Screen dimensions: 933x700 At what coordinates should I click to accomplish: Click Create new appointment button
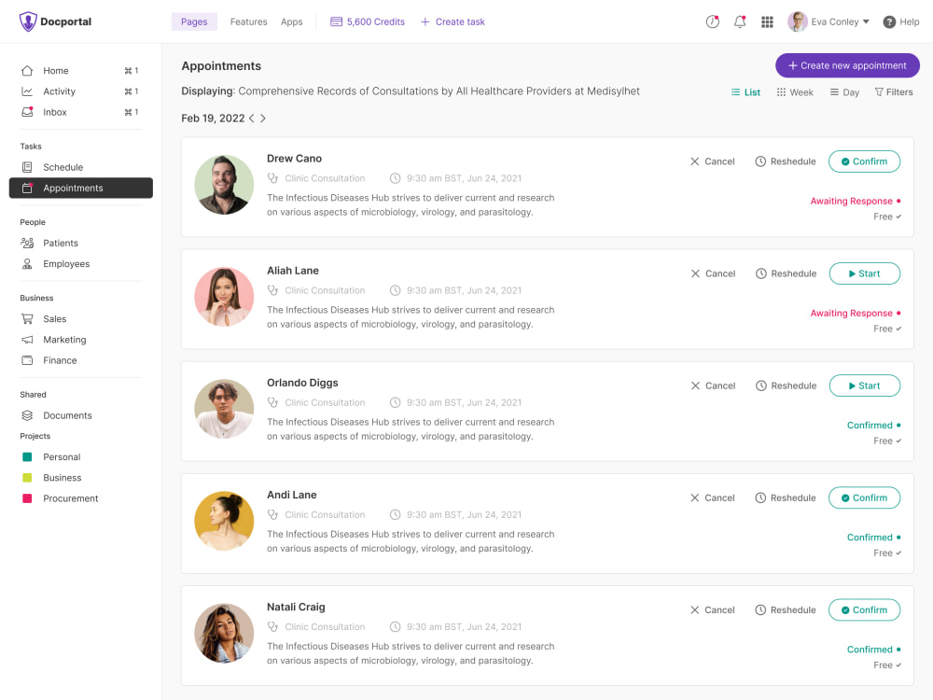[847, 65]
